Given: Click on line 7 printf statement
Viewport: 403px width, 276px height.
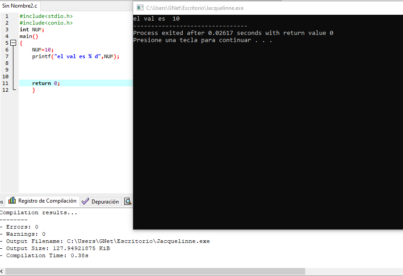Looking at the screenshot, I should 76,56.
